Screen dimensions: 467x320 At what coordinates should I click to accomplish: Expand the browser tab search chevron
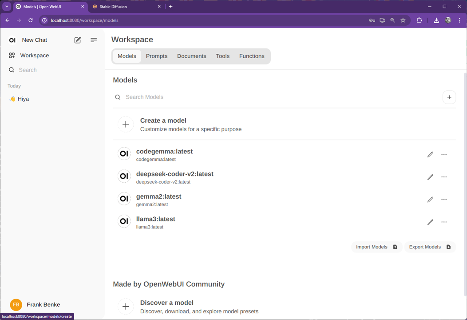[x=7, y=7]
